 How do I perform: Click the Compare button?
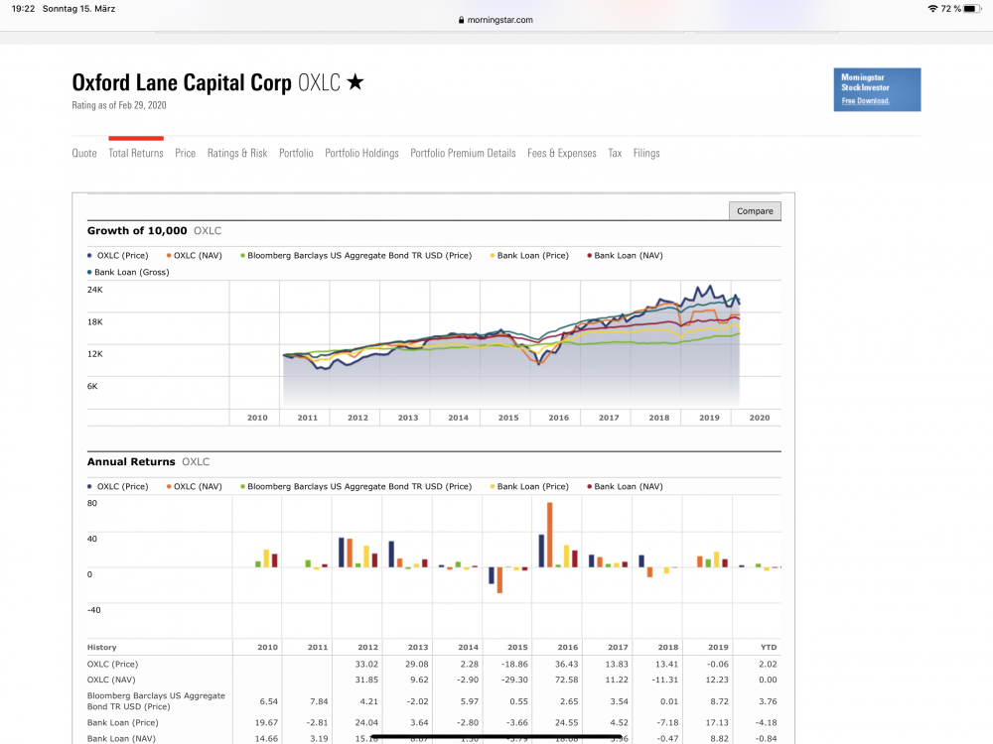coord(755,211)
